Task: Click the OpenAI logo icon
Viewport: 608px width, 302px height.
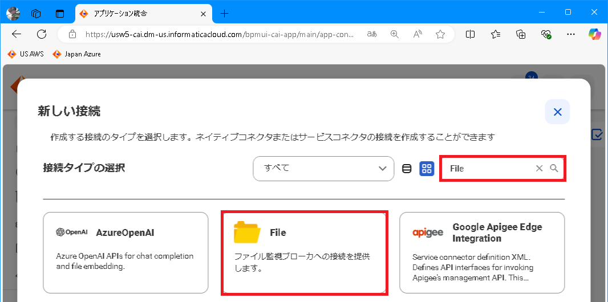Action: pos(72,232)
